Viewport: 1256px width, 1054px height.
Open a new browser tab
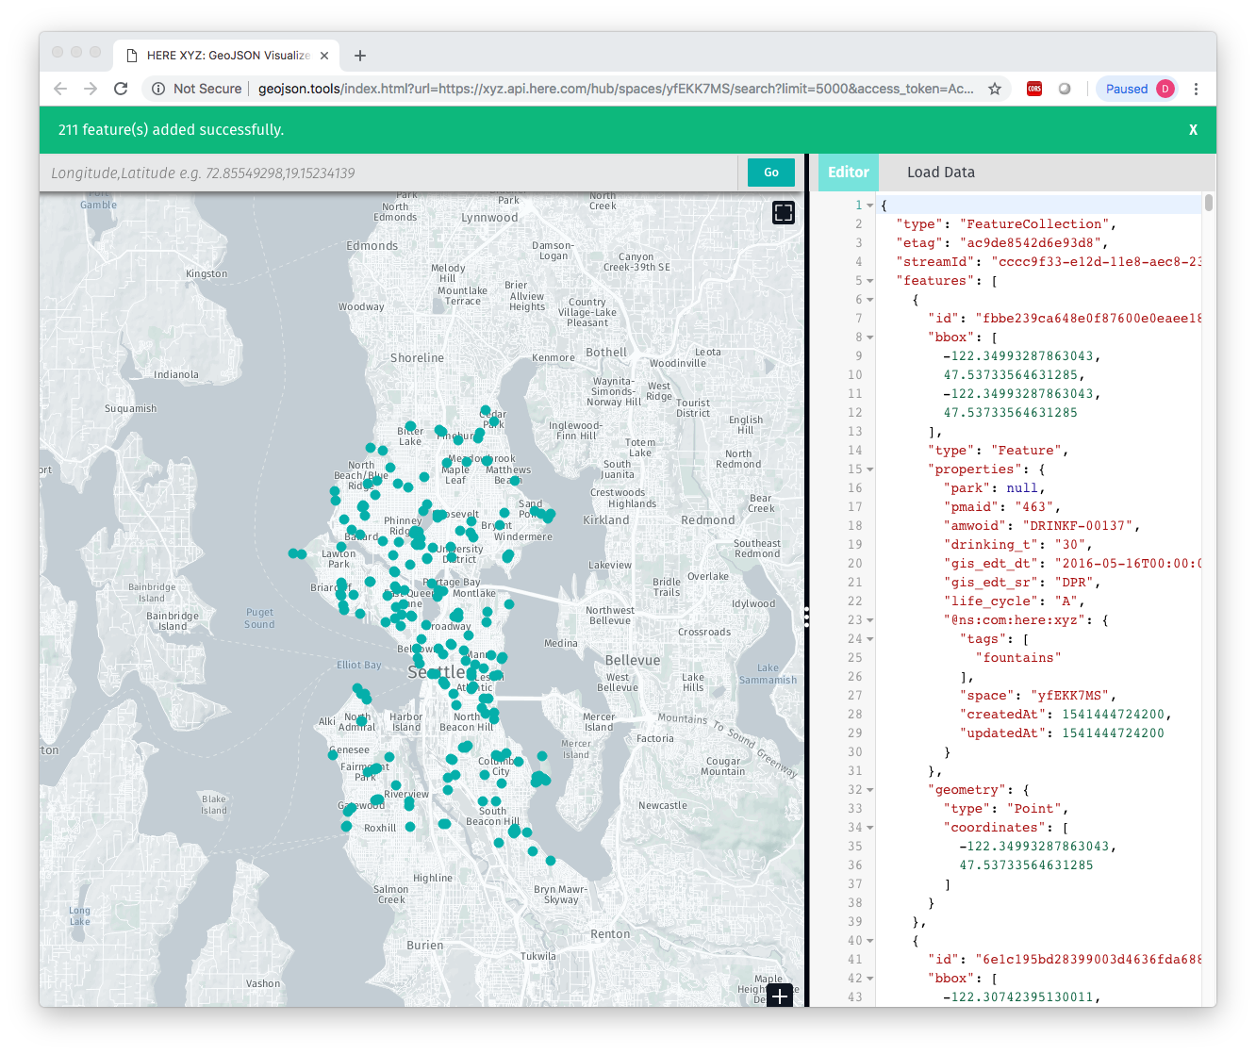pyautogui.click(x=360, y=56)
